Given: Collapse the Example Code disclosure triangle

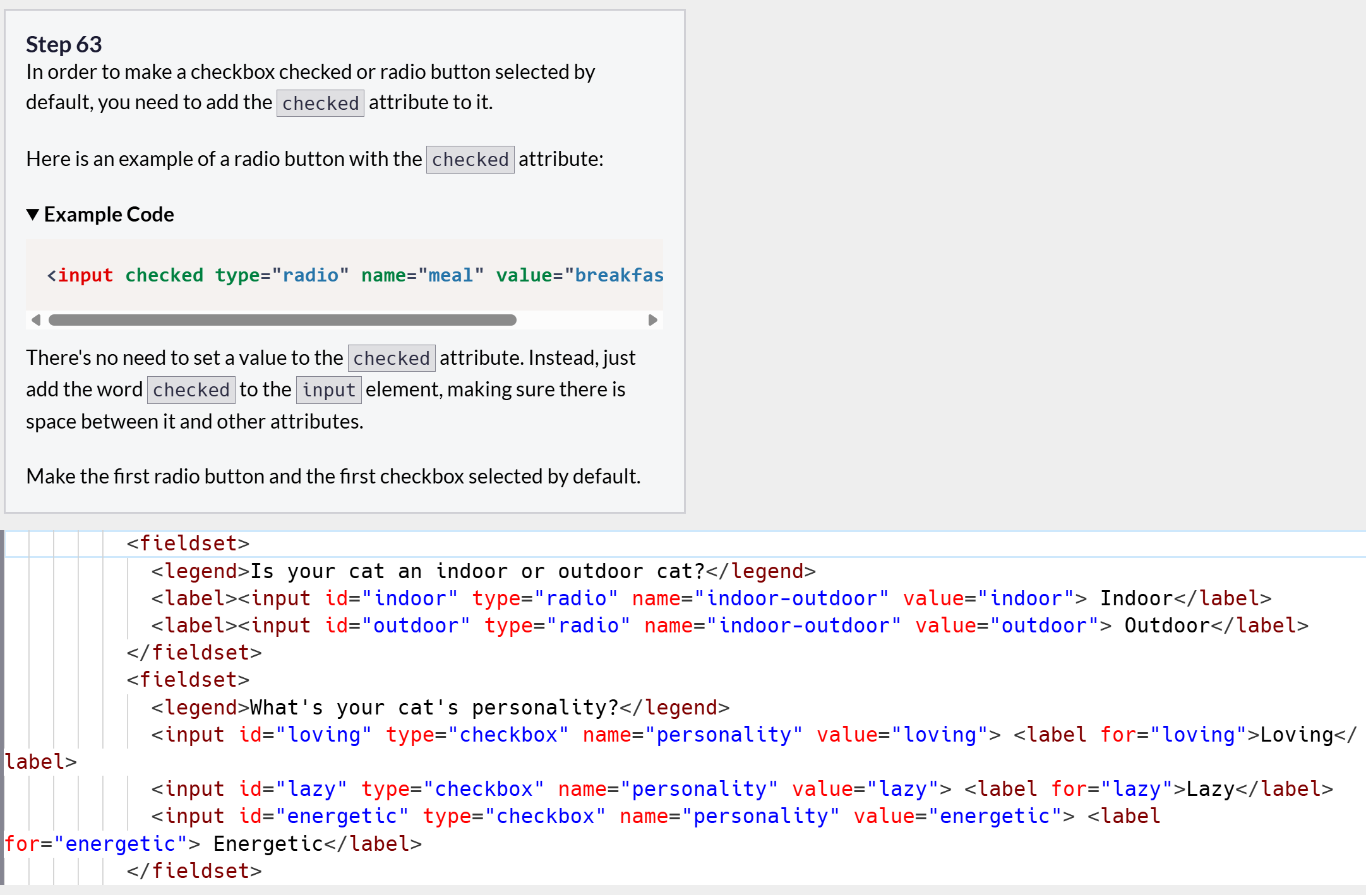Looking at the screenshot, I should (x=33, y=215).
